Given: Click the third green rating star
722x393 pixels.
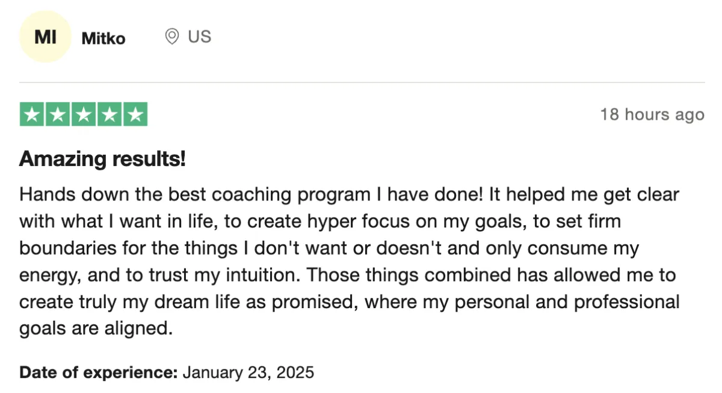Looking at the screenshot, I should 83,114.
